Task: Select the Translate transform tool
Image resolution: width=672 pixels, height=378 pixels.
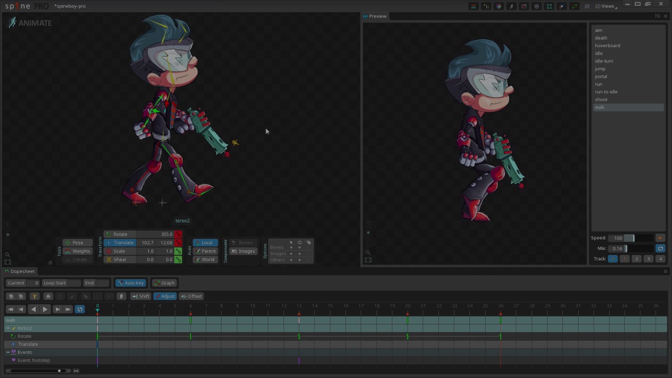Action: [121, 243]
